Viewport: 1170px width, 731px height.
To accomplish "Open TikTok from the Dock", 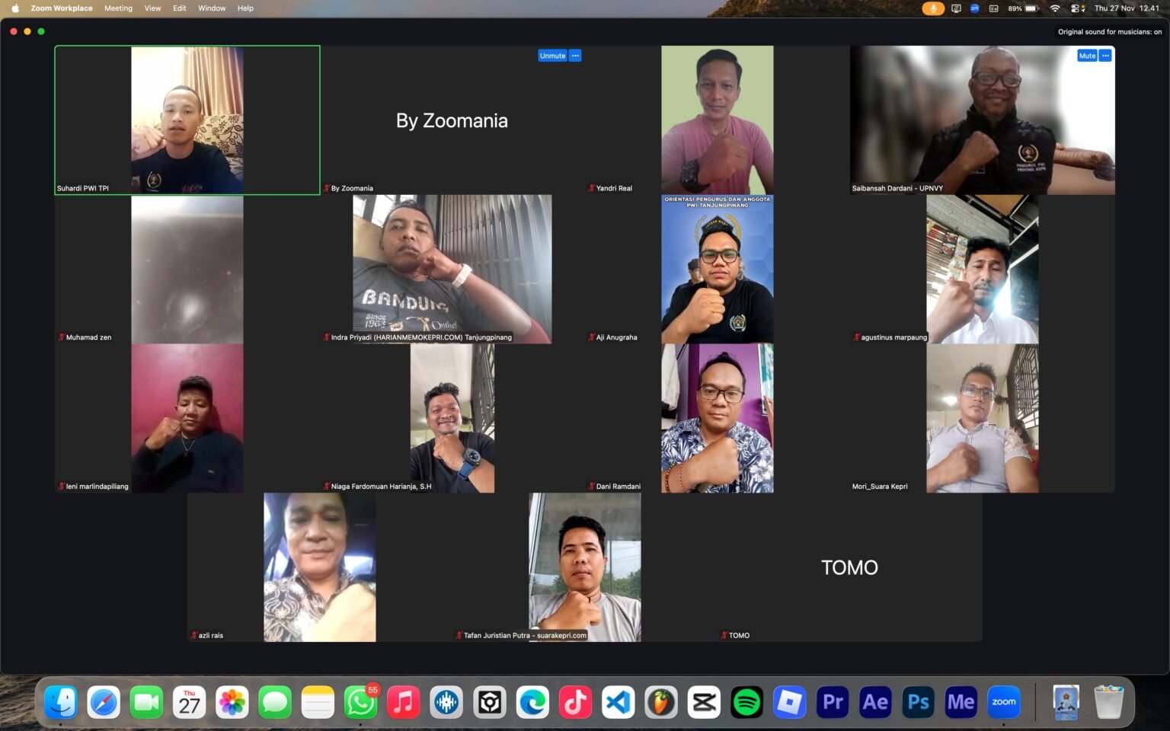I will point(576,701).
